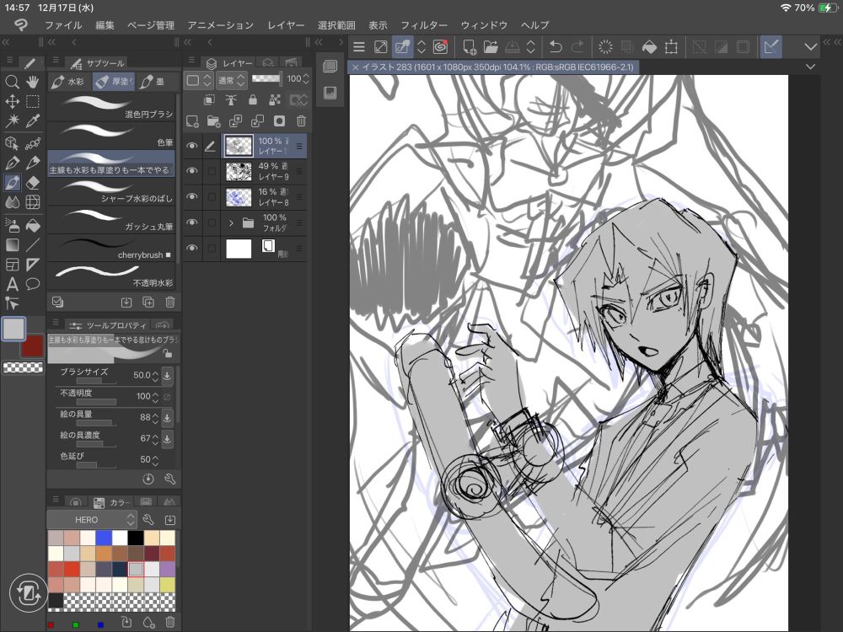Screen dimensions: 843x632
Task: Select the Pen tool
Action: click(x=12, y=163)
